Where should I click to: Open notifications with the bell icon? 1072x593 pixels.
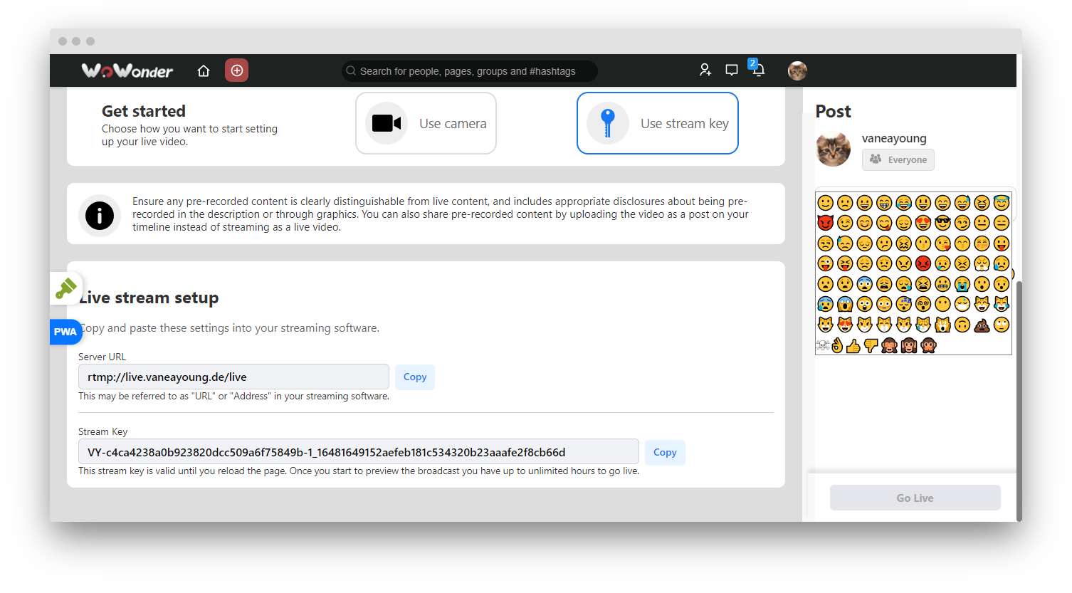pyautogui.click(x=757, y=70)
